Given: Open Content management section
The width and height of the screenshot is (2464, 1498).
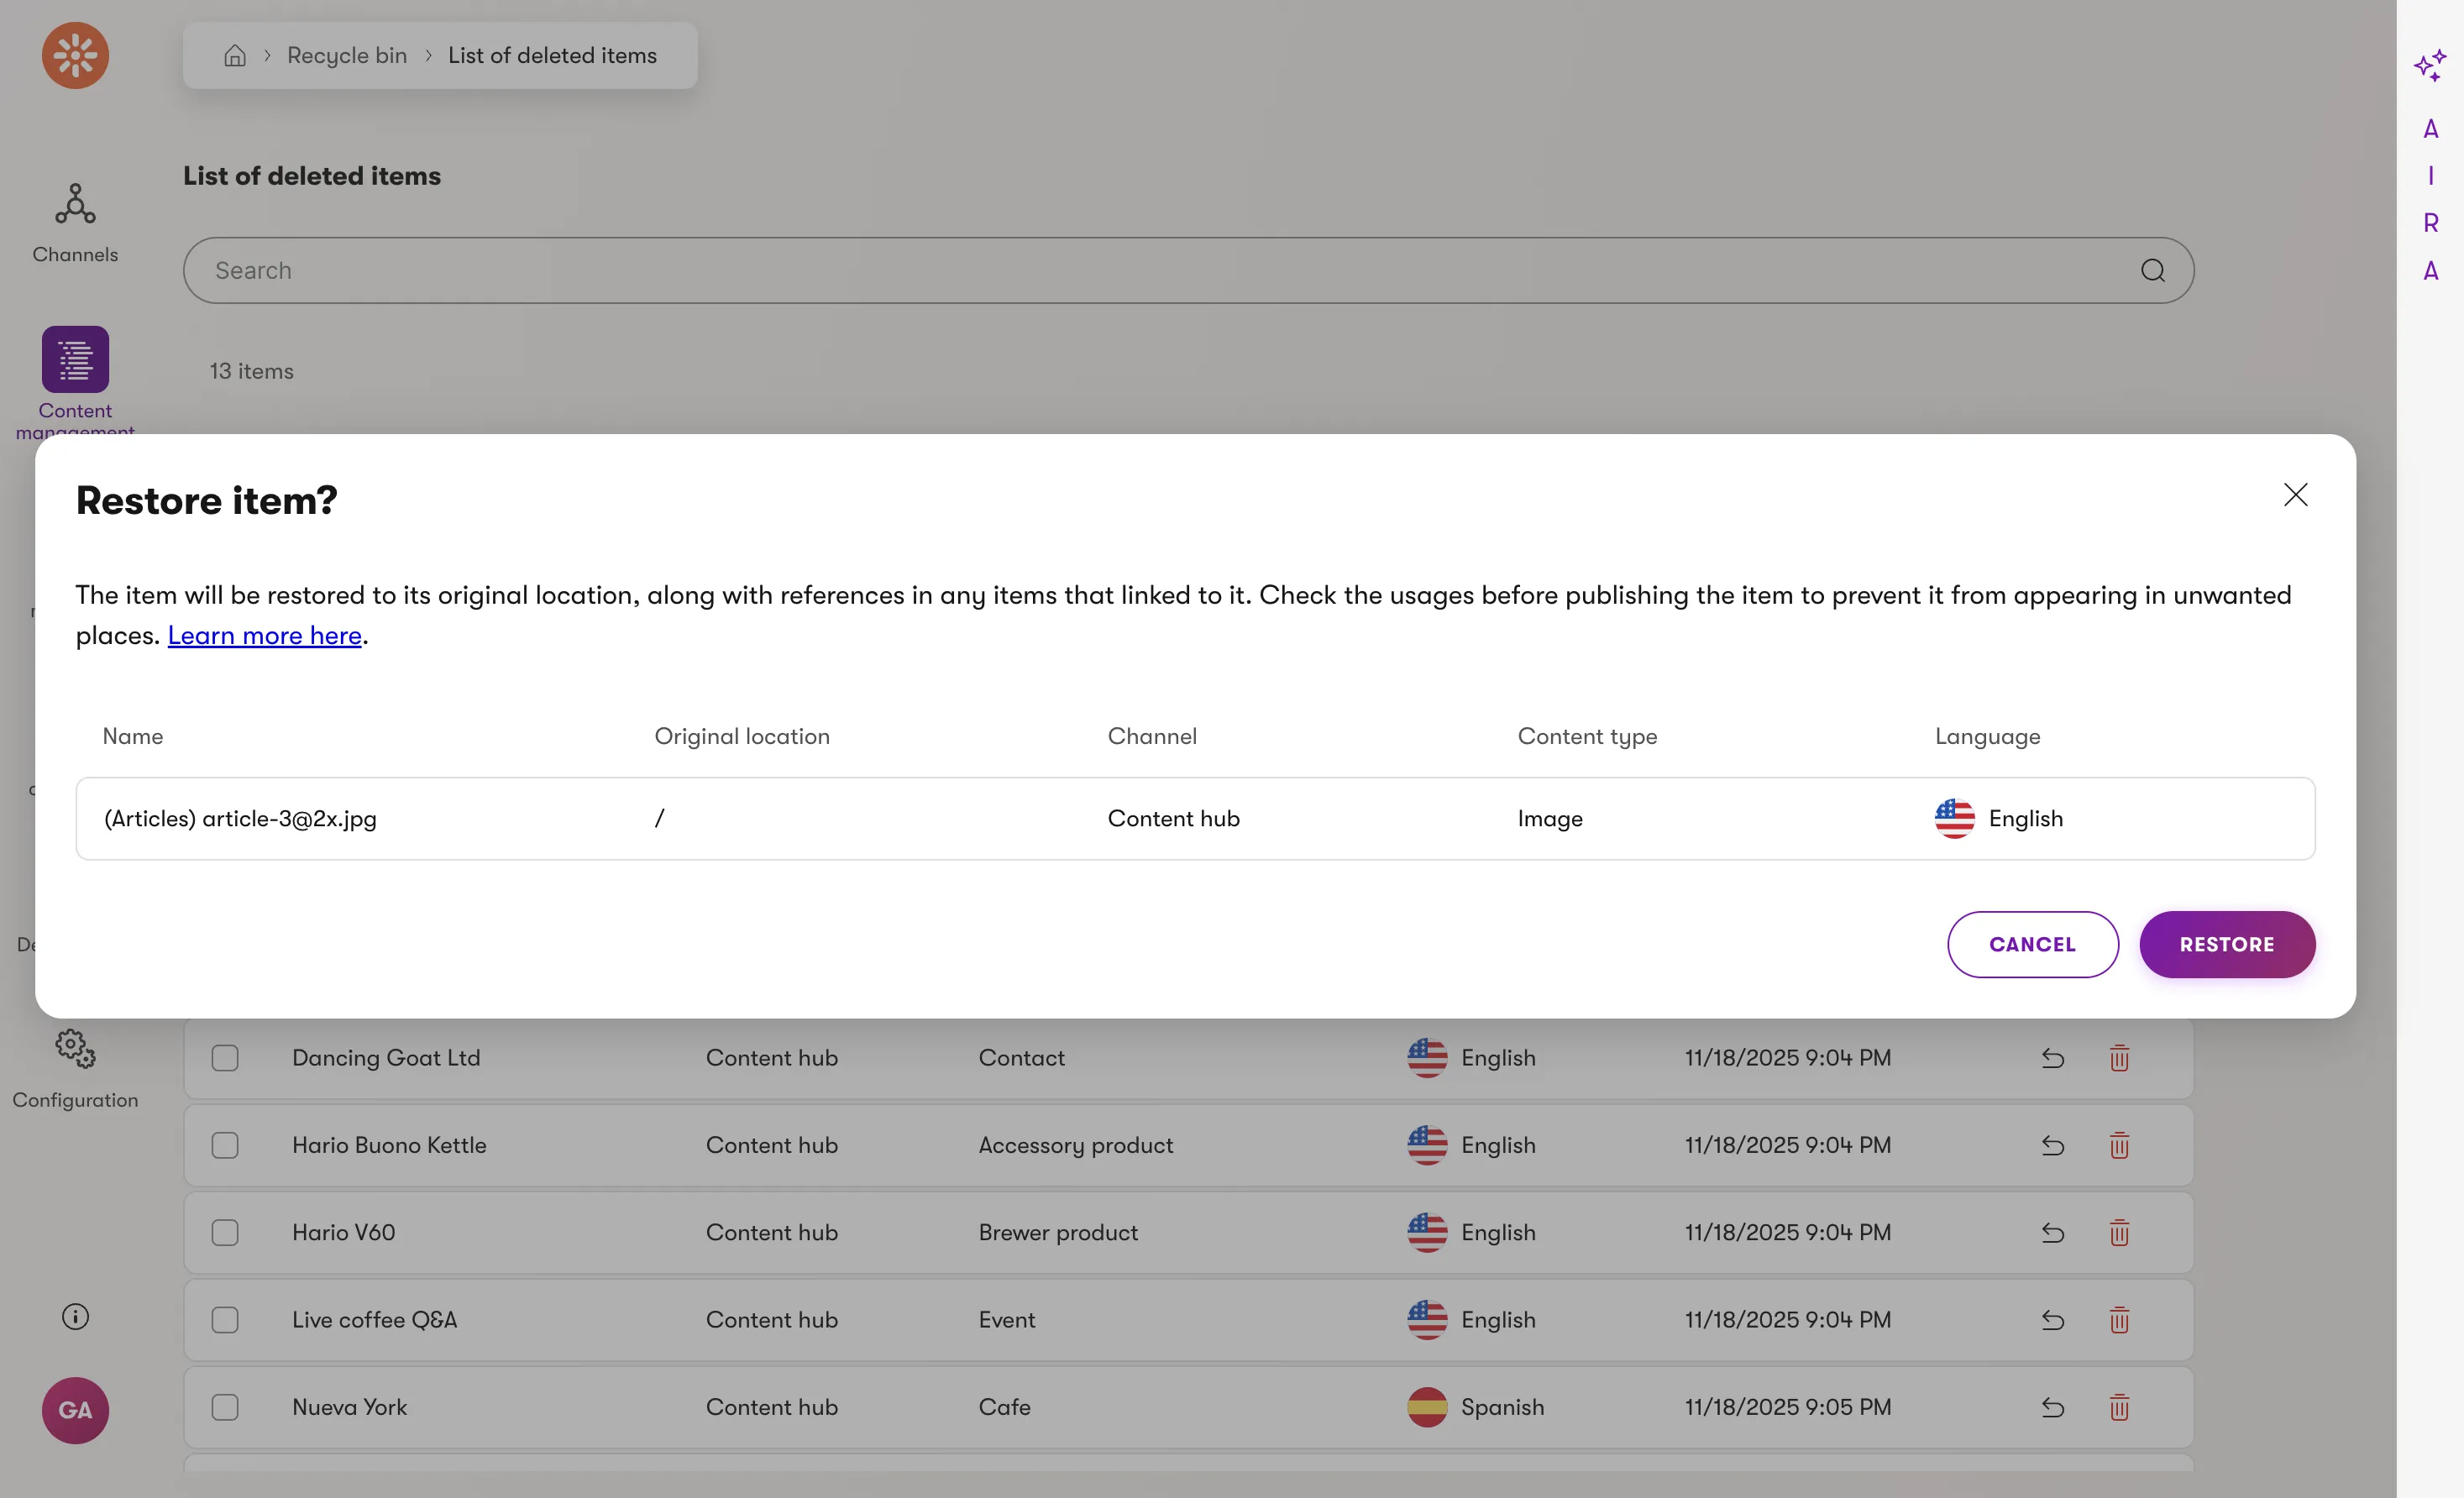Looking at the screenshot, I should click(75, 360).
